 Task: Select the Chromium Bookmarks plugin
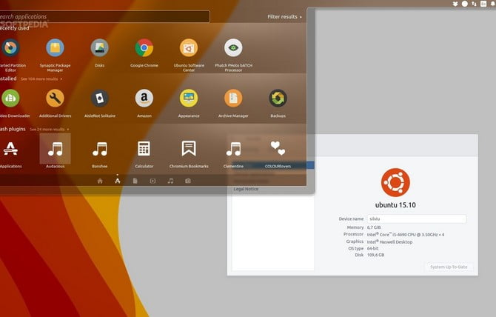[x=189, y=149]
